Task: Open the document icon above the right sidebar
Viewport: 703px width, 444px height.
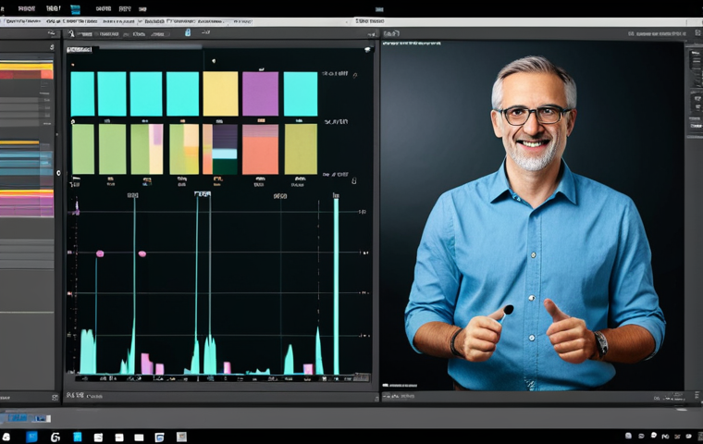Action: (x=698, y=32)
